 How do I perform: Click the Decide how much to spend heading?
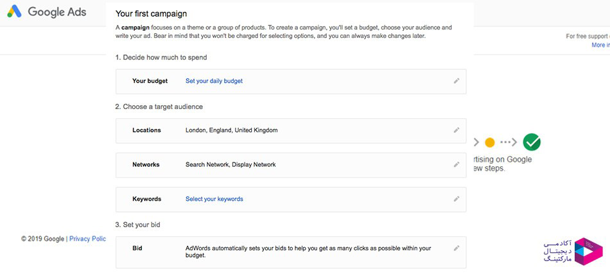(161, 58)
